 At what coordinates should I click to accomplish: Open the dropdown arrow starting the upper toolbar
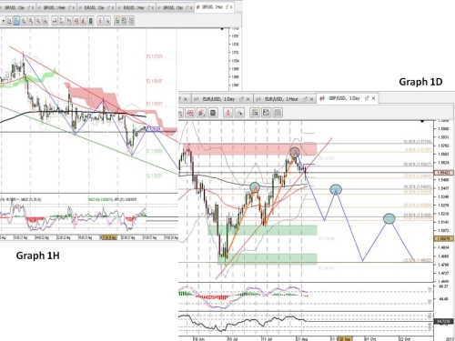point(3,21)
